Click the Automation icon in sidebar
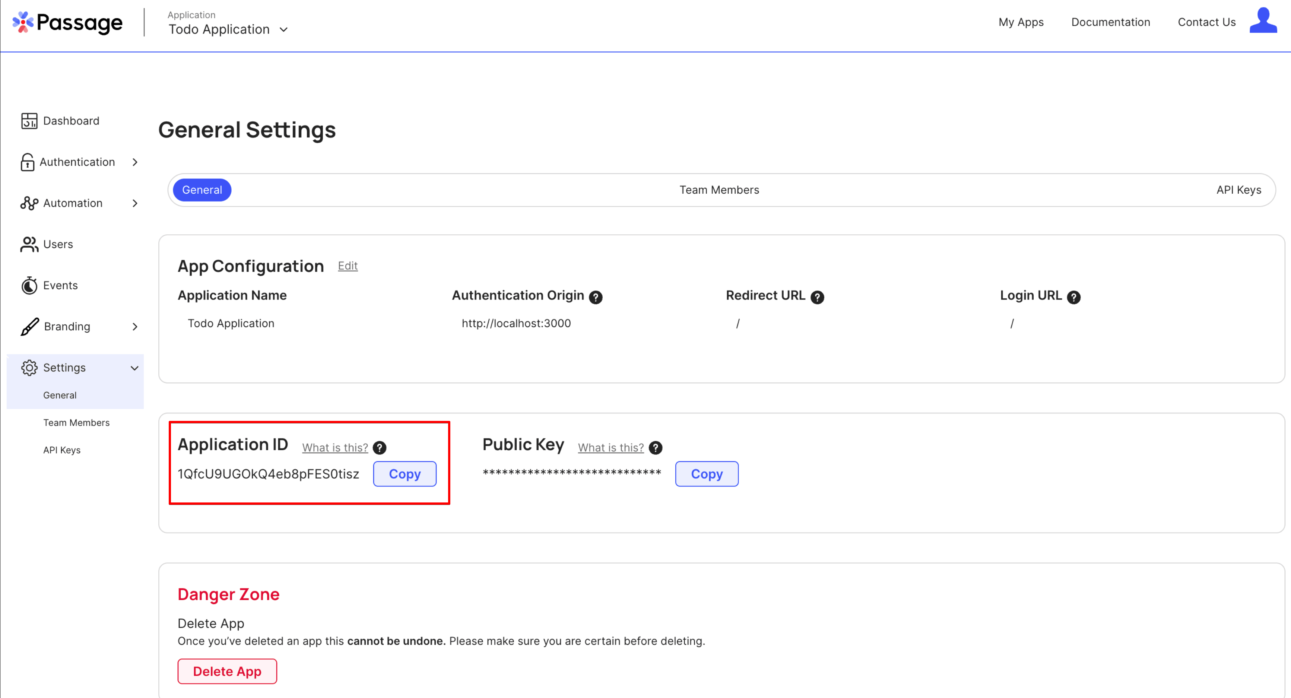This screenshot has height=698, width=1291. pyautogui.click(x=28, y=203)
